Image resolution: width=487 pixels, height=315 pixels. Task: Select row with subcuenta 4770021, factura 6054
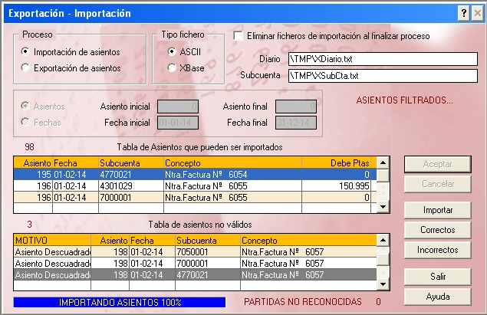(195, 175)
